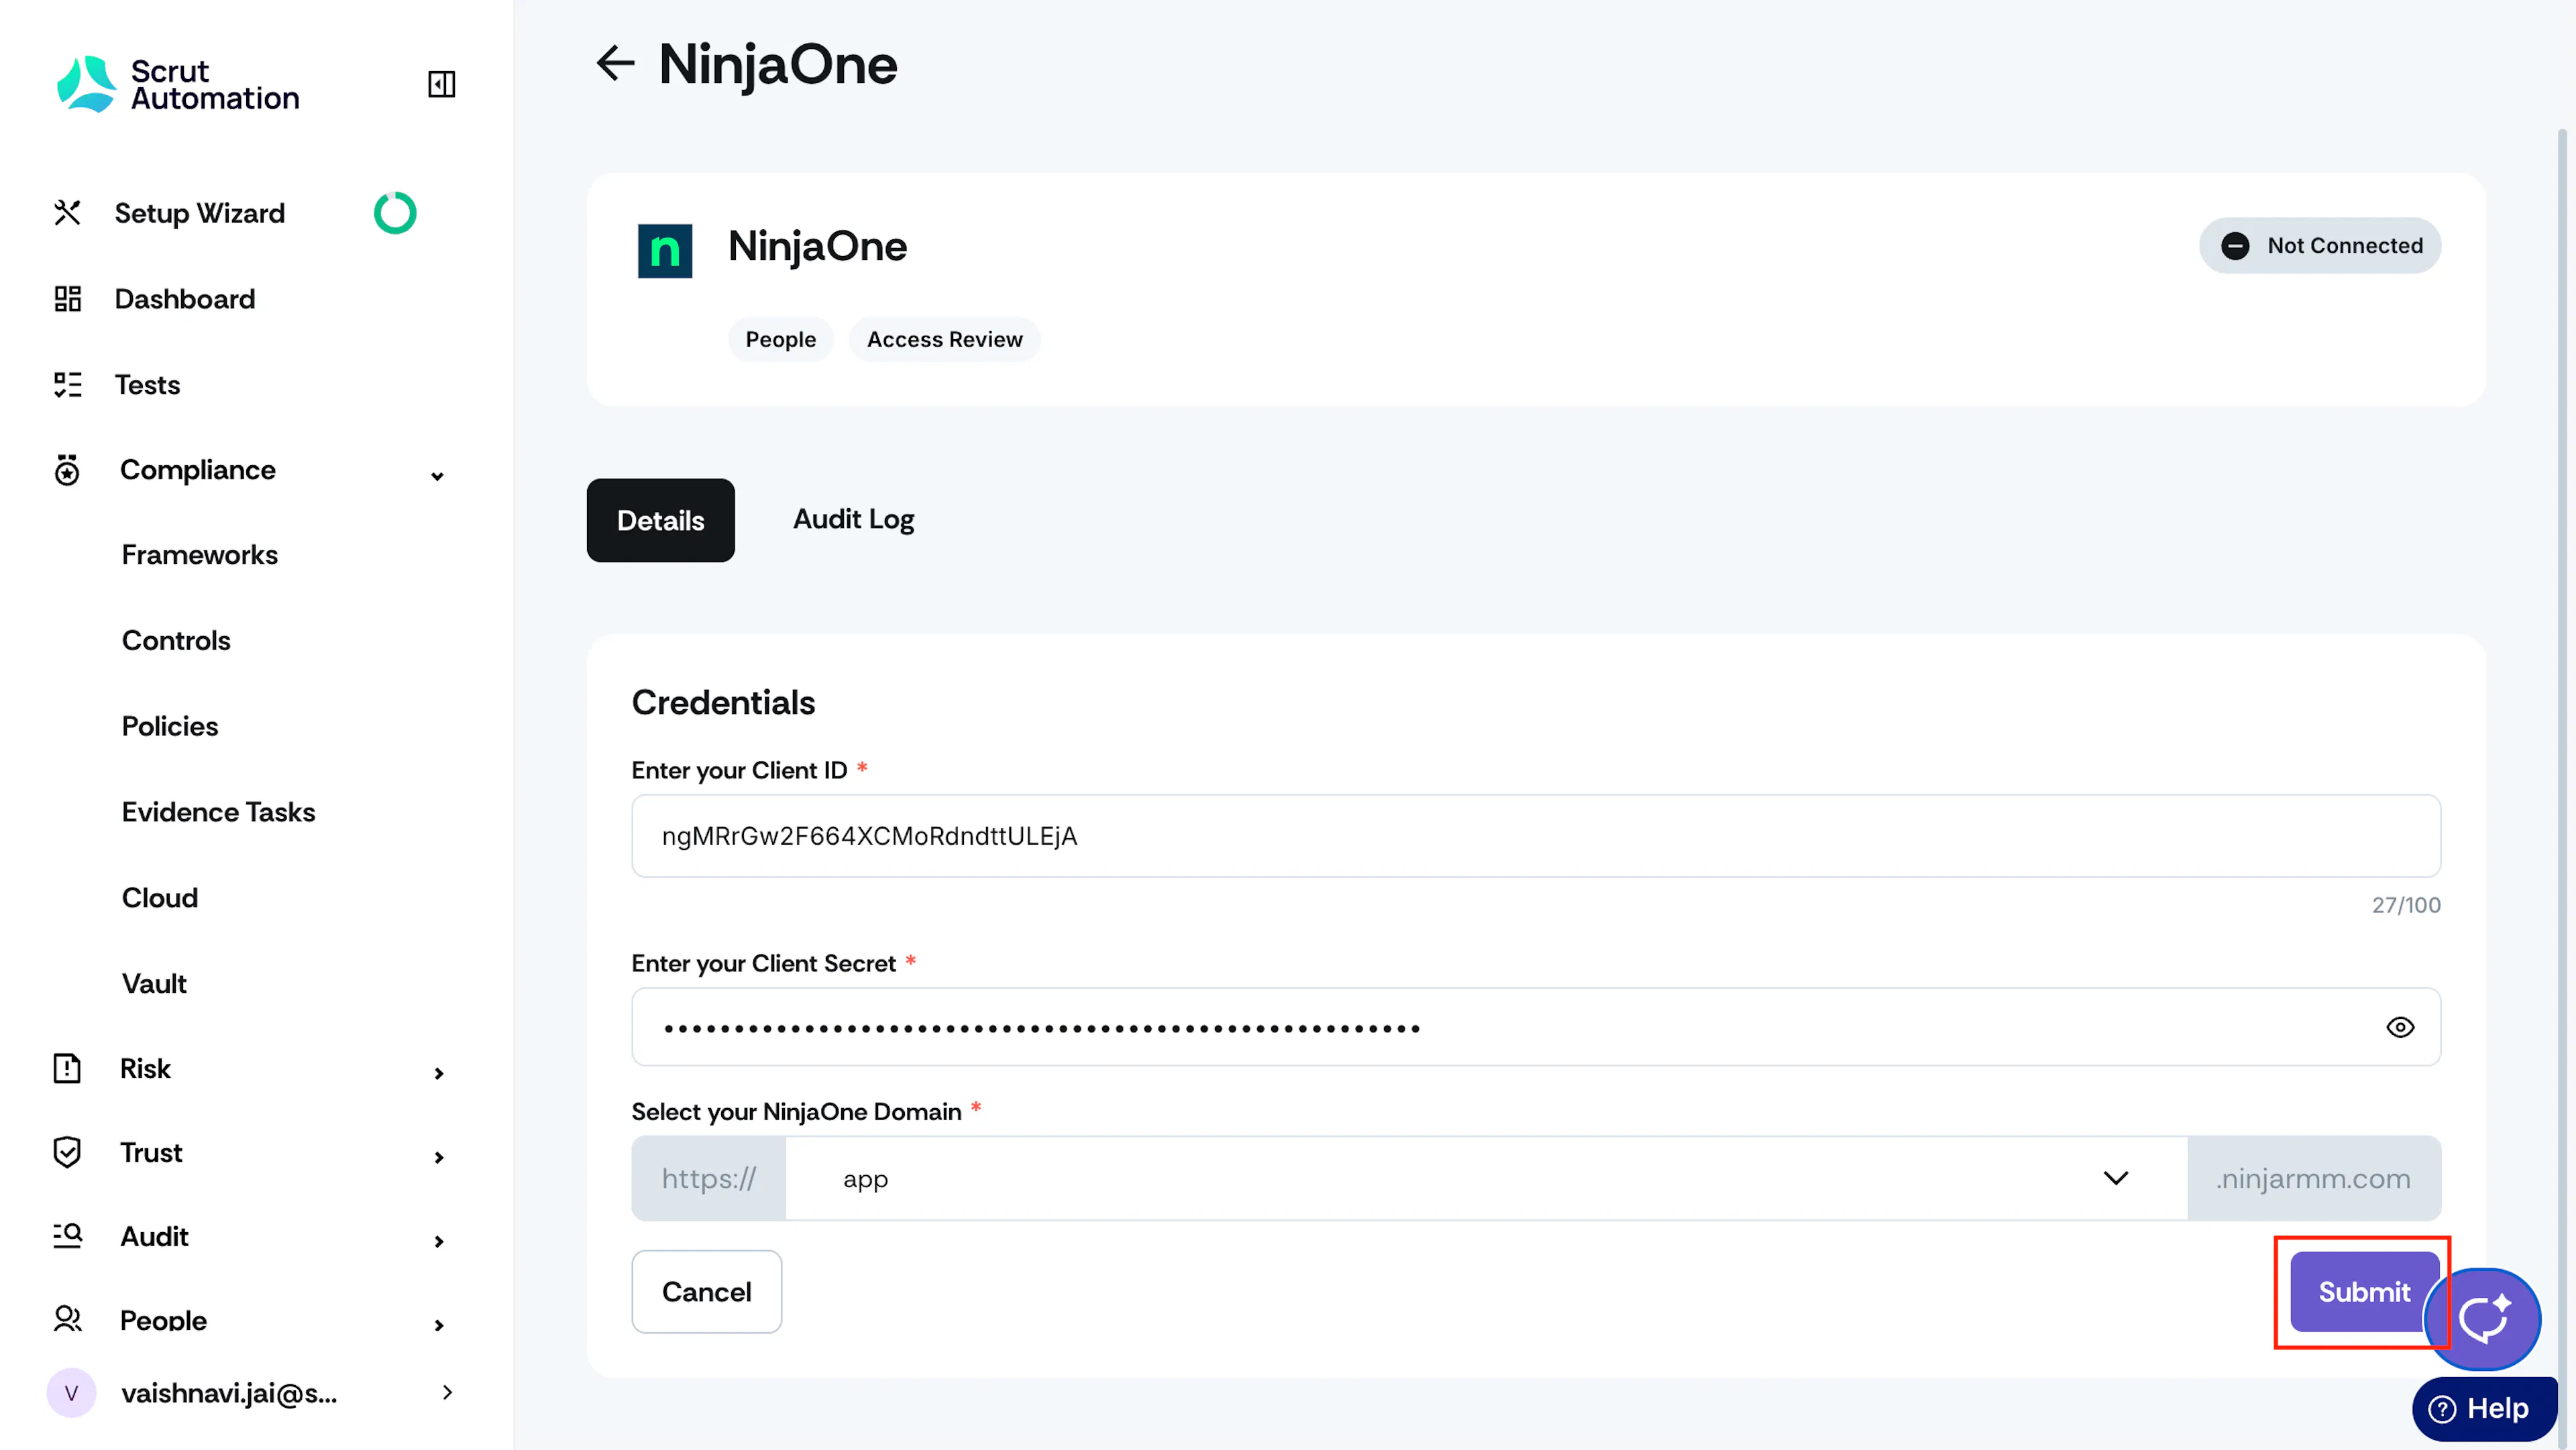Cancel the credentials form
The height and width of the screenshot is (1450, 2576).
706,1292
